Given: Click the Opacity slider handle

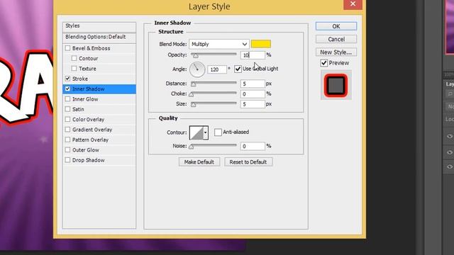Looking at the screenshot, I should (x=196, y=55).
